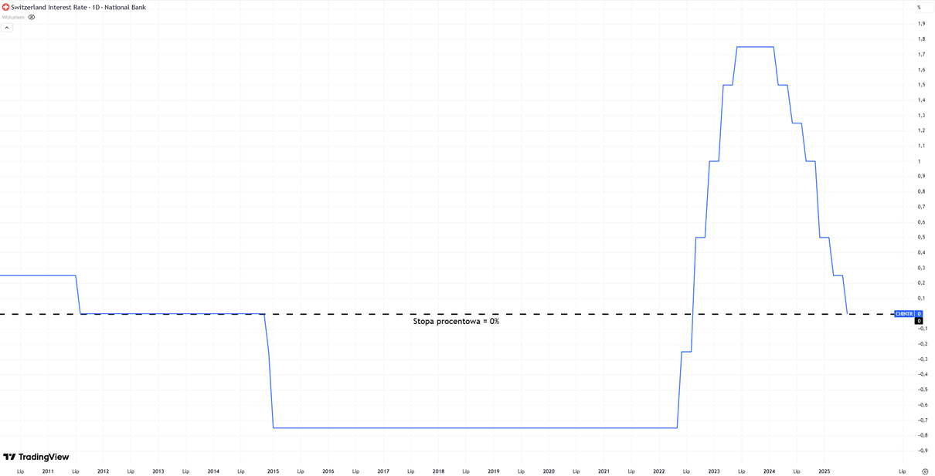Select the dashed horizontal zero line
Viewport: 935px width, 476px height.
click(541, 314)
